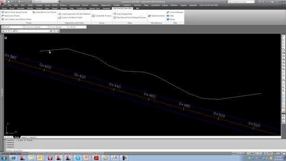Switch to the Annotate ribbon tab
The image size is (286, 161).
click(x=21, y=8)
